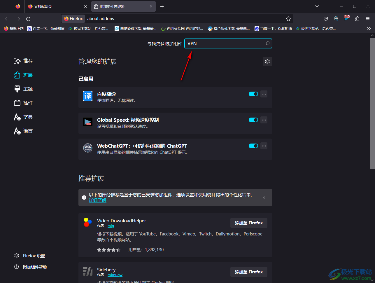Open the WebChatGPT toolbar extension icon
Viewport: 375px width, 283px height.
336,19
